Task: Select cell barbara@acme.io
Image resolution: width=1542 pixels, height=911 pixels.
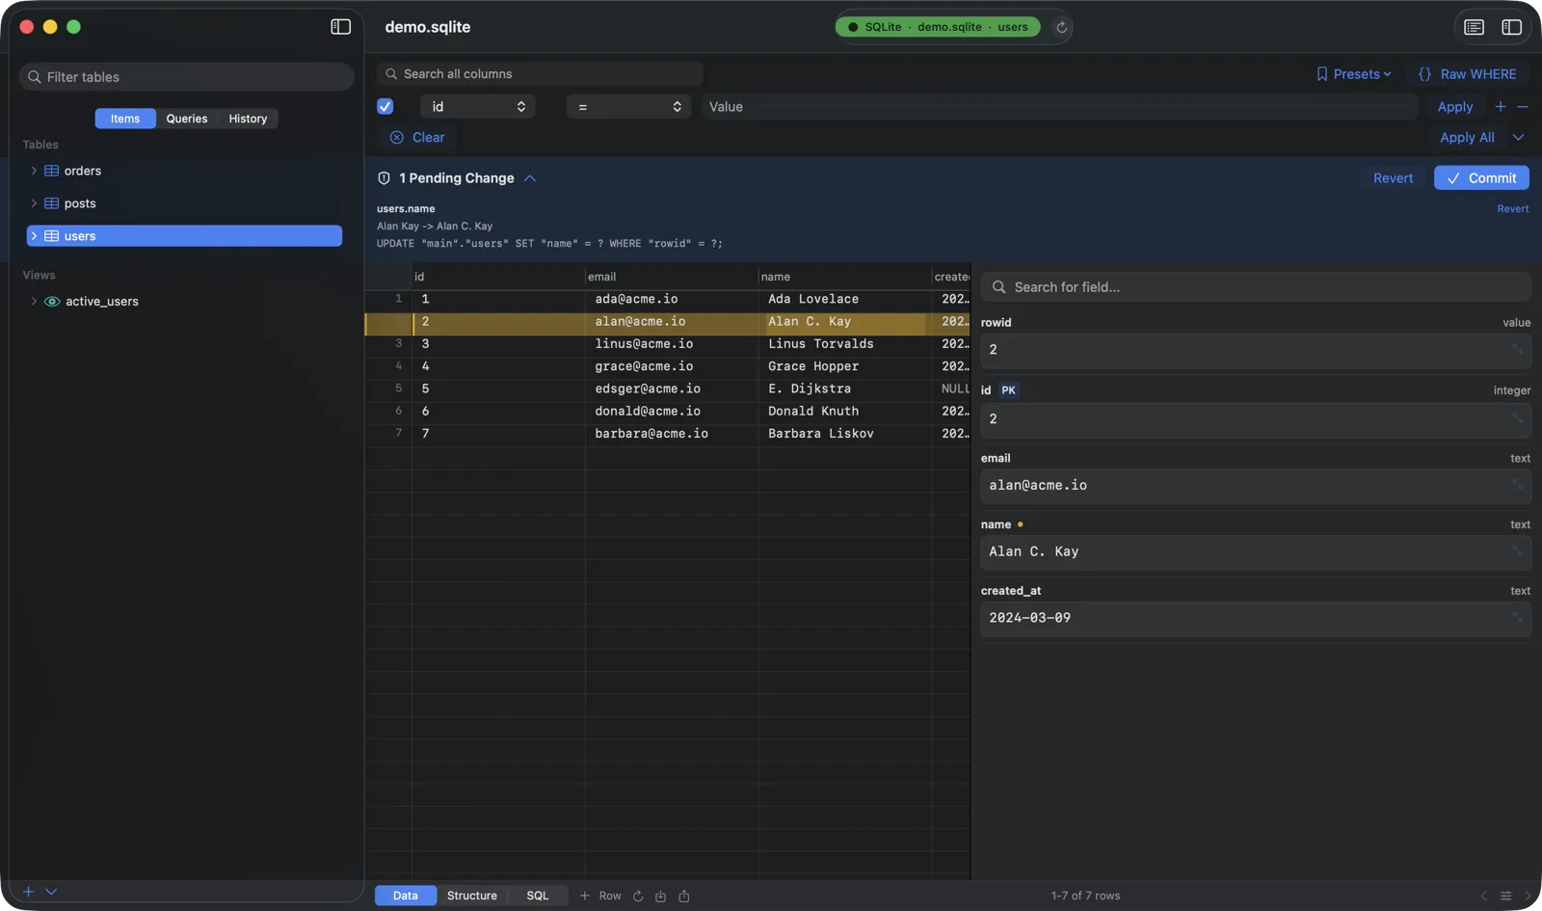Action: pyautogui.click(x=672, y=434)
